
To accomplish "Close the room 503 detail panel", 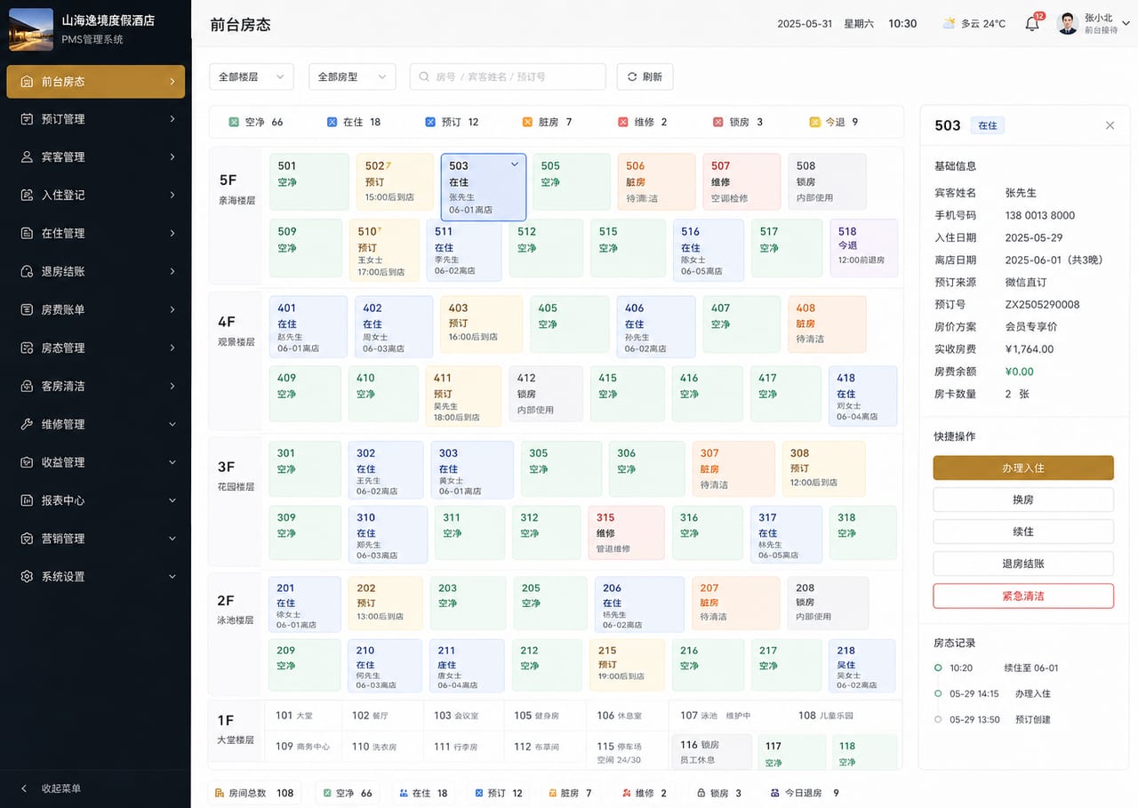I will coord(1110,125).
